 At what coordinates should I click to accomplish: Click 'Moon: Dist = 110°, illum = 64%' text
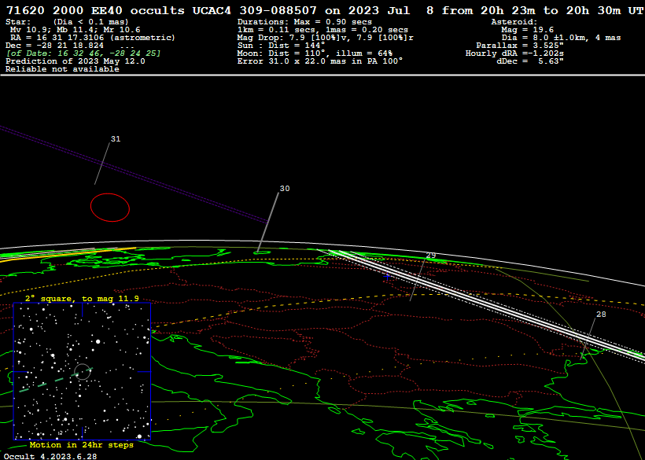(315, 53)
